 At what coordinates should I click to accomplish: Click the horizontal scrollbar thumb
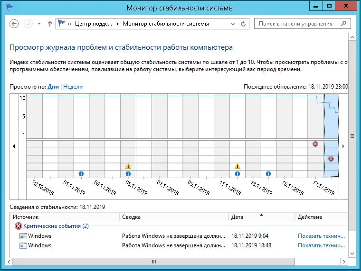click(154, 262)
